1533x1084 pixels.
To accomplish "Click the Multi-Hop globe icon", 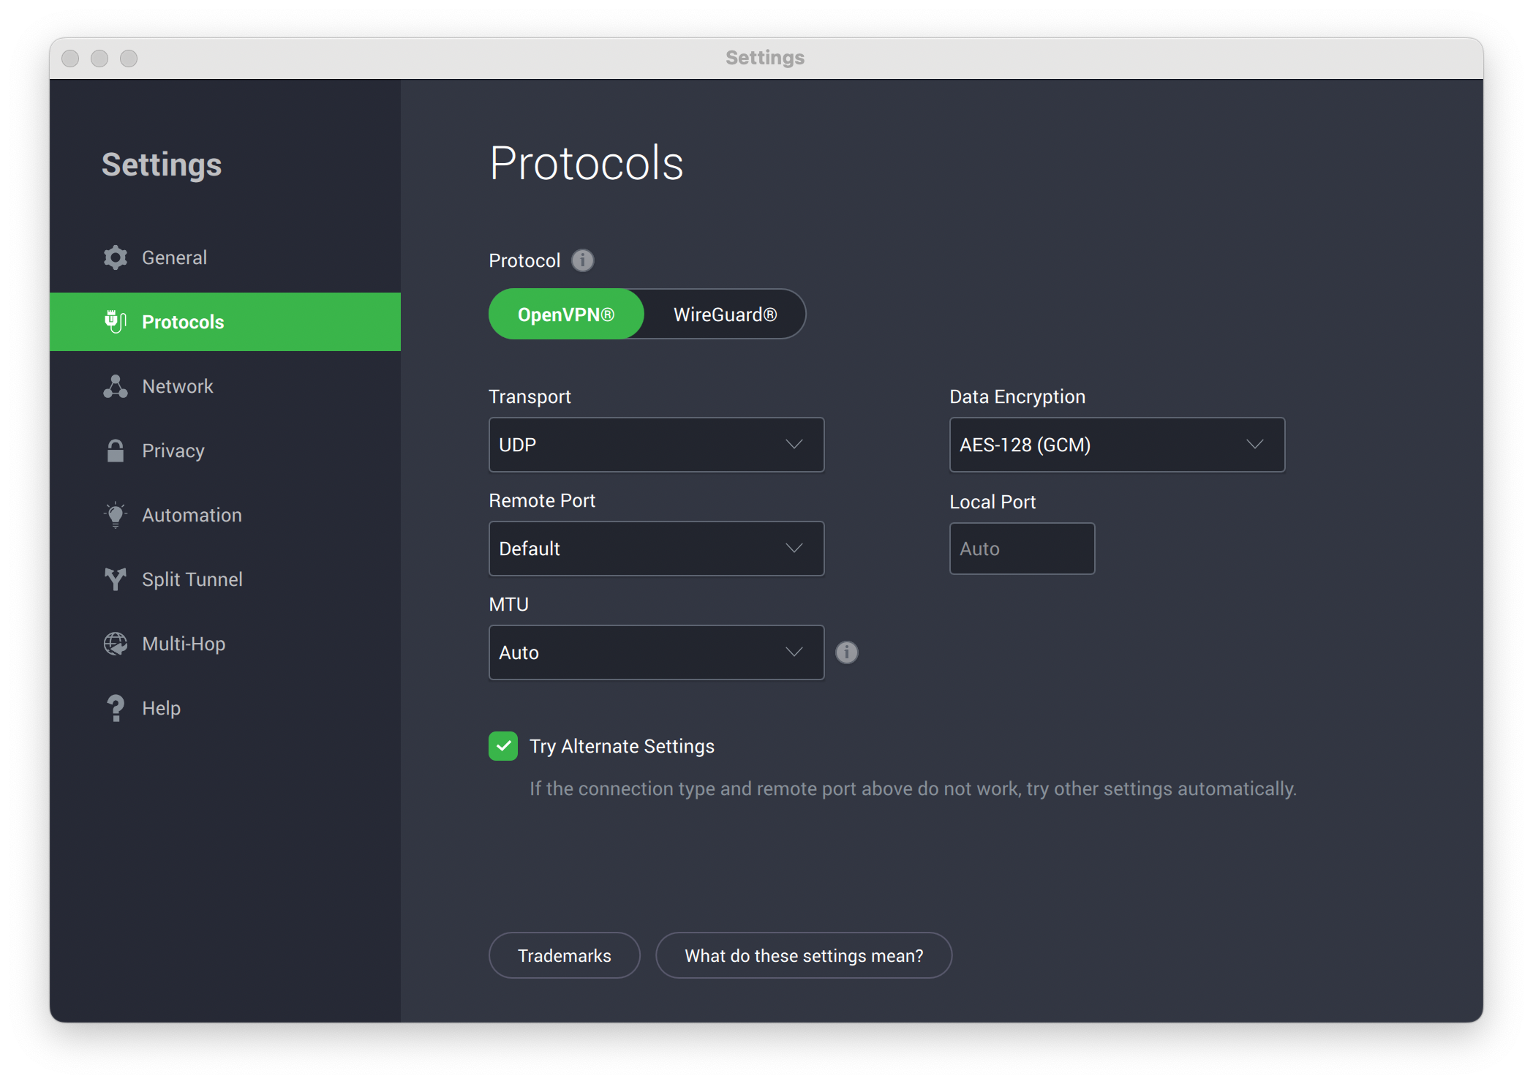I will [116, 644].
